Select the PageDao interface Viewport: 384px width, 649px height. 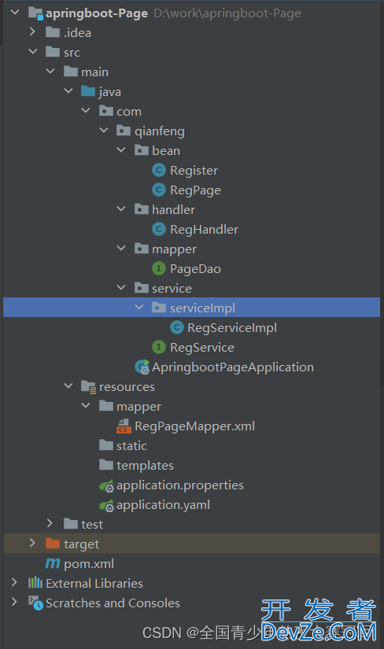click(x=195, y=269)
